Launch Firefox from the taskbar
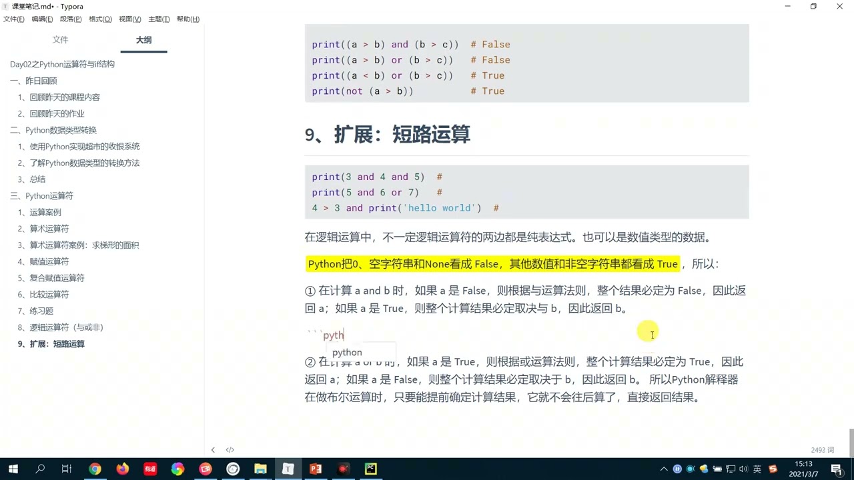 point(122,469)
